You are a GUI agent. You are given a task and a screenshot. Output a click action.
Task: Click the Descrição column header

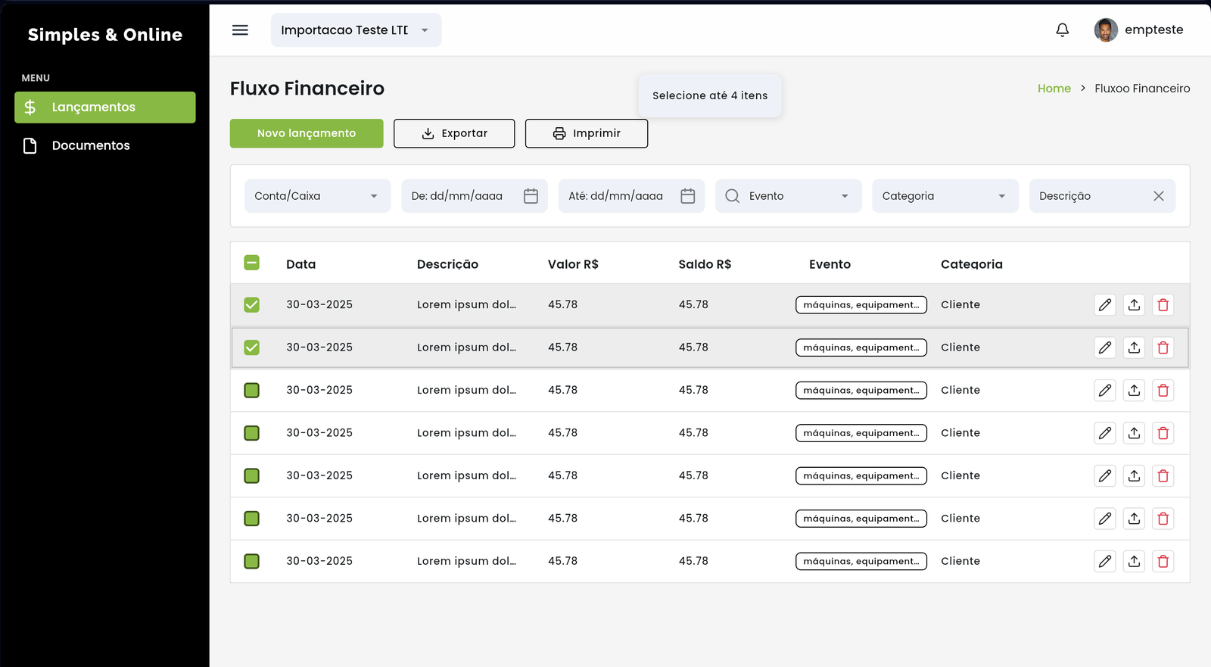point(447,264)
